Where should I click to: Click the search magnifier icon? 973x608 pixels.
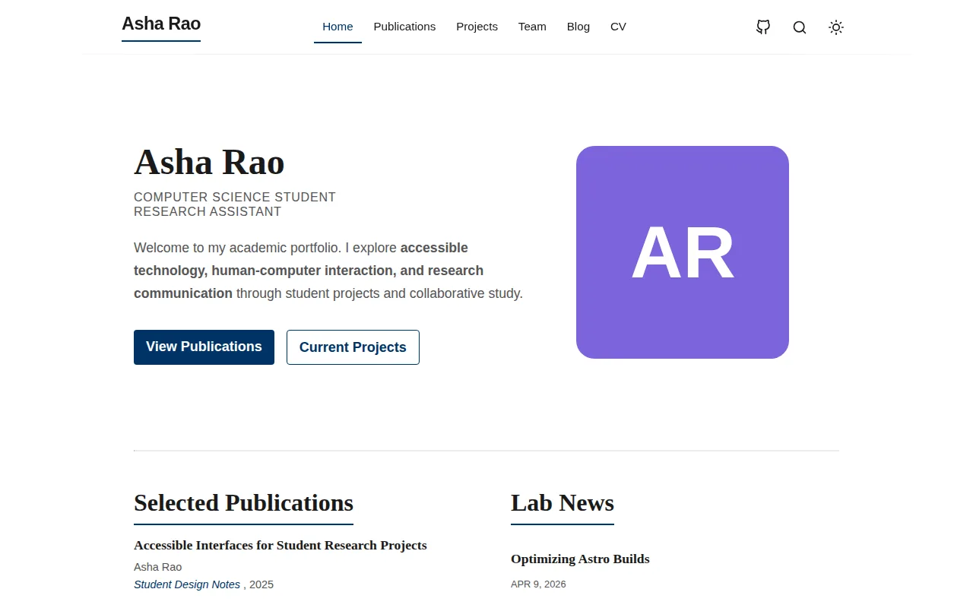[x=800, y=27]
